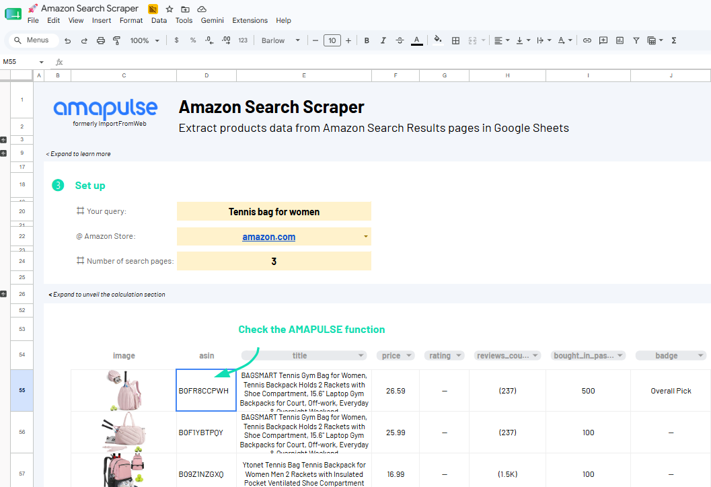Open the rating column filter dropdown
This screenshot has height=487, width=711.
(x=459, y=356)
